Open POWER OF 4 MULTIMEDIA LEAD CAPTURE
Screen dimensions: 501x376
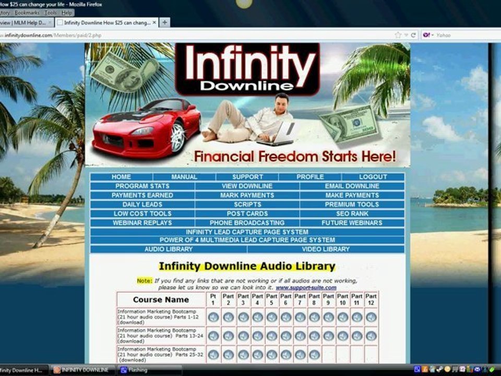coord(247,240)
